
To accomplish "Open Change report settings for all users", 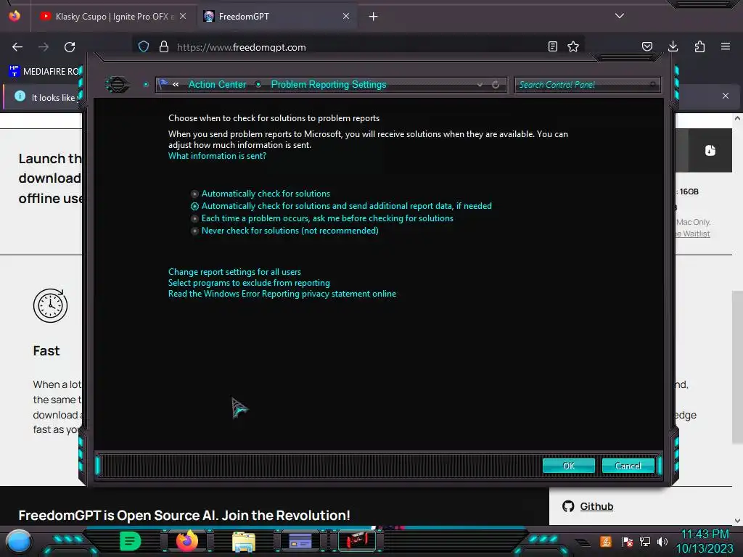I will (x=234, y=272).
